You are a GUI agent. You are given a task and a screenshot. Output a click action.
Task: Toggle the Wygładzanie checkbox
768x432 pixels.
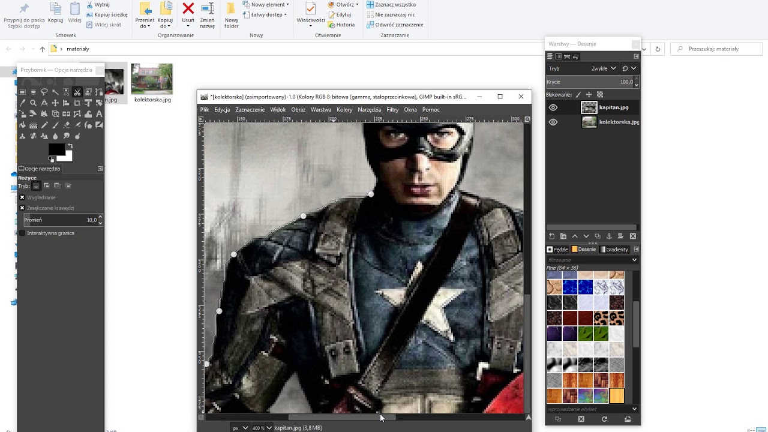point(22,197)
